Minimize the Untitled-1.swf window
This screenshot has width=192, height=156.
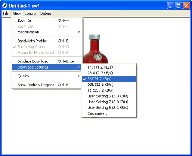coord(170,6)
